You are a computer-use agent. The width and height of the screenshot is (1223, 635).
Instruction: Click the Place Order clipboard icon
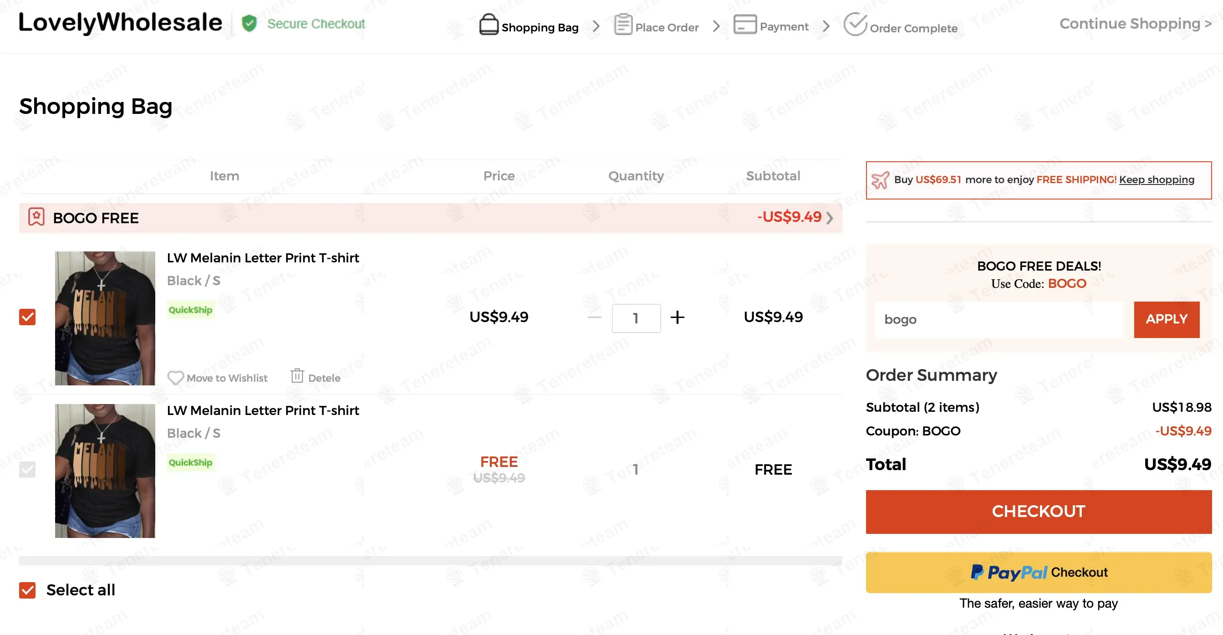623,24
